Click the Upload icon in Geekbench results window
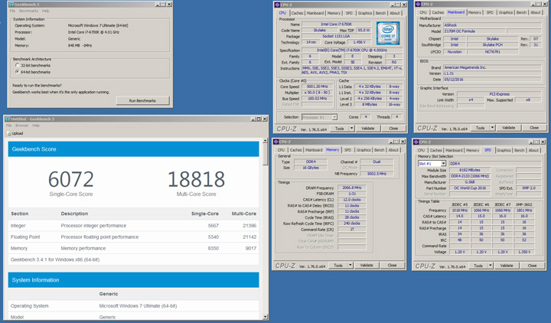The height and width of the screenshot is (323, 551). (9, 133)
